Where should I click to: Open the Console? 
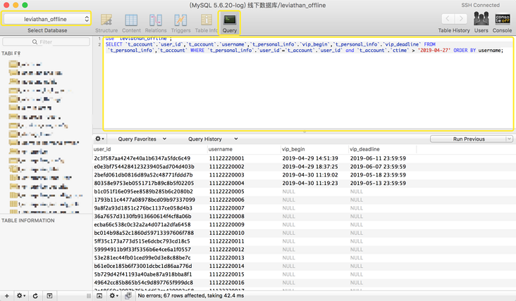tap(503, 23)
